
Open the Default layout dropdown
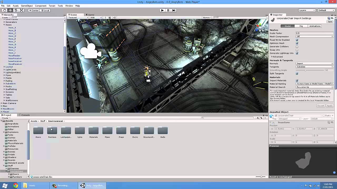tap(326, 10)
